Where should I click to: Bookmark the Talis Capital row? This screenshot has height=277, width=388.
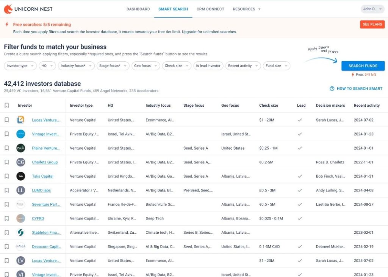7,176
